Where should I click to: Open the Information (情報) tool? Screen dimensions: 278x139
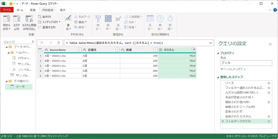[x=130, y=27]
